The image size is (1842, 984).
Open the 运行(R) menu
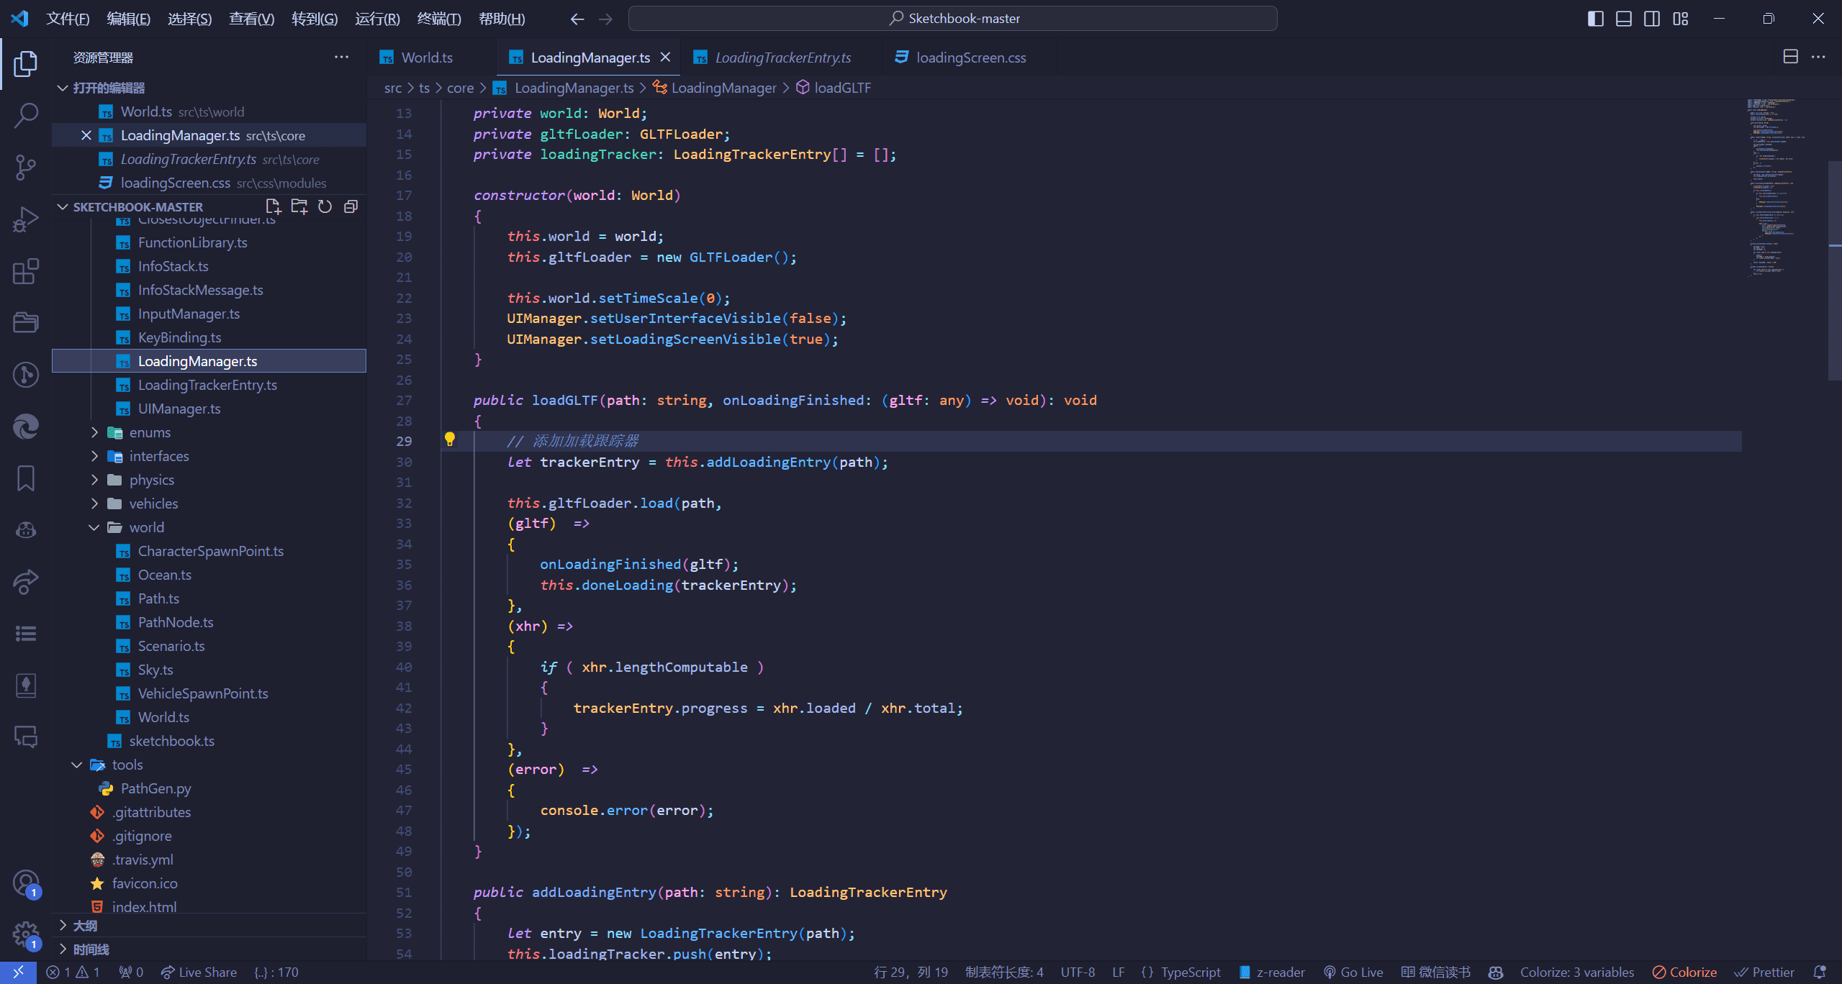[x=376, y=19]
